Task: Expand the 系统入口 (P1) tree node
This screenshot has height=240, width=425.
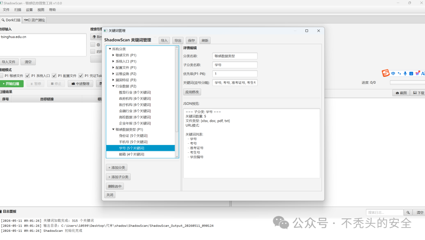Action: click(x=113, y=61)
